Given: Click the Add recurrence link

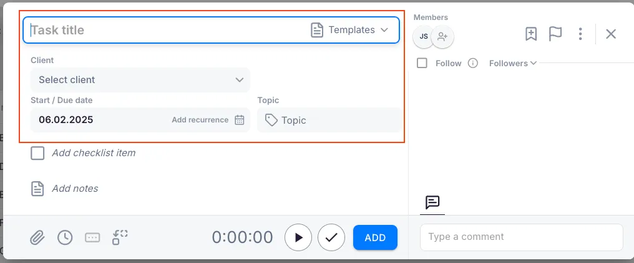Looking at the screenshot, I should click(200, 120).
